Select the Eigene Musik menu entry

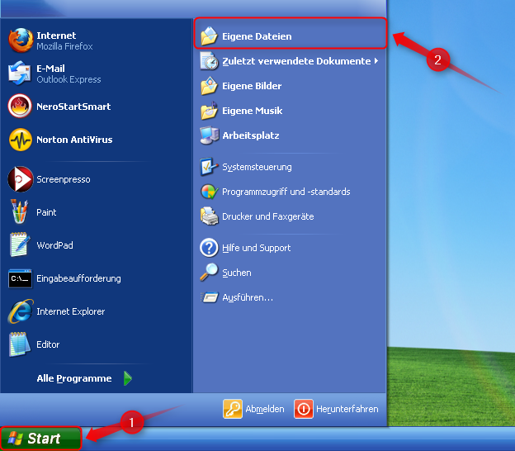coord(290,111)
